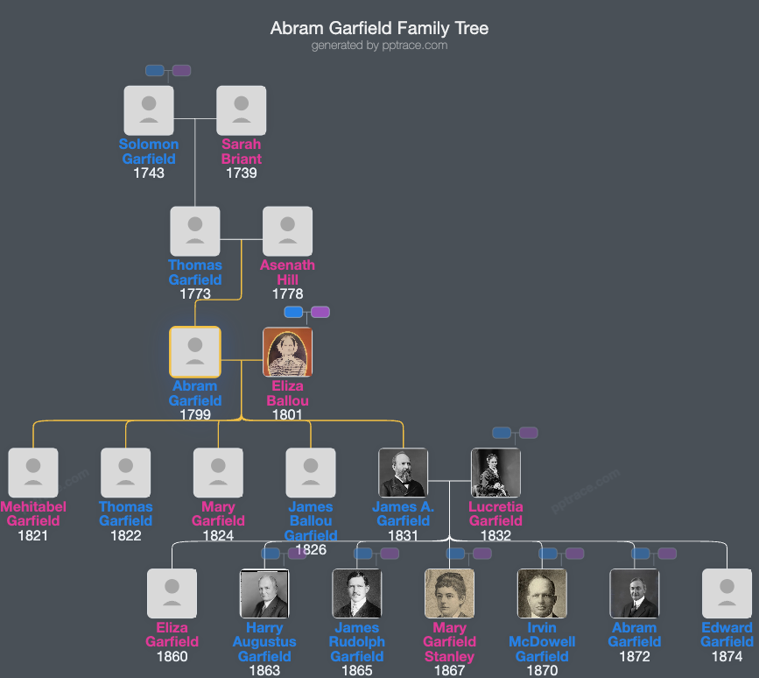The width and height of the screenshot is (759, 678).
Task: Toggle the blue badge above Lucretia Garfield
Action: (x=502, y=432)
